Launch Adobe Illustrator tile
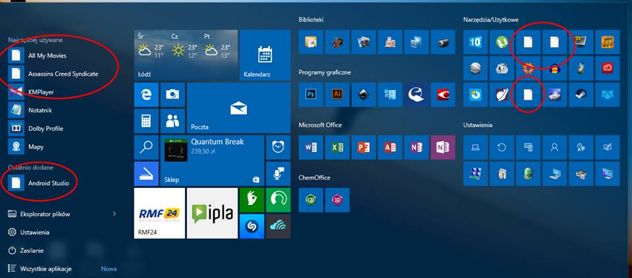Image resolution: width=632 pixels, height=278 pixels. point(337,95)
